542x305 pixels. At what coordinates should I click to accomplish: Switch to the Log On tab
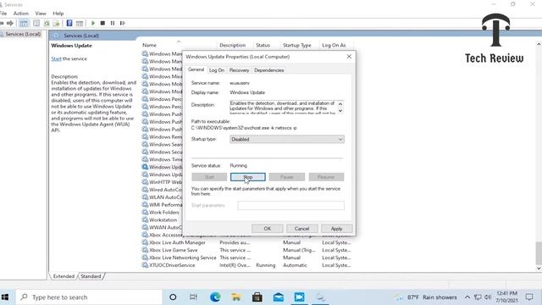click(x=217, y=70)
